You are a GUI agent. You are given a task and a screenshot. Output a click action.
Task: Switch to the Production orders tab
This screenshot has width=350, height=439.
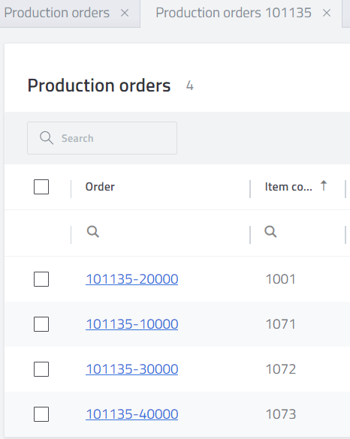[57, 13]
